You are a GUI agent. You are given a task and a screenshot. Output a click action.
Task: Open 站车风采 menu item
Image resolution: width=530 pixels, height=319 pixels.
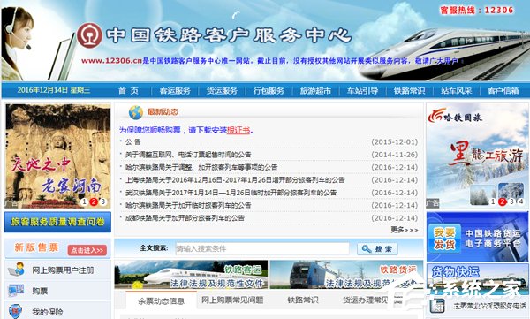click(456, 91)
